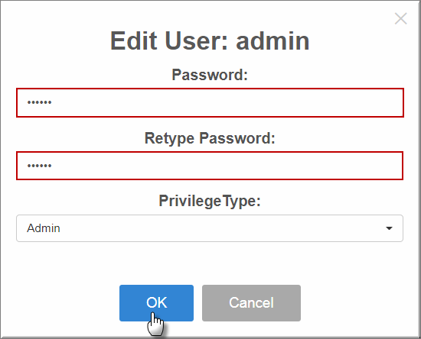421x339 pixels.
Task: Cancel editing the admin user
Action: click(251, 303)
